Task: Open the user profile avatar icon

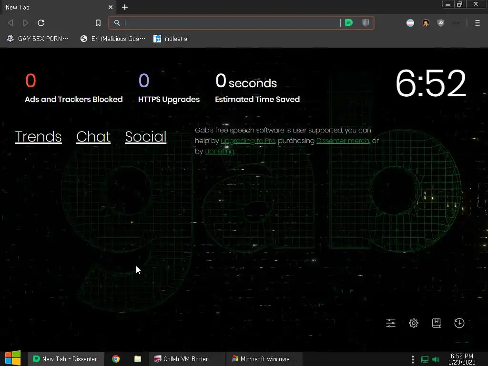Action: [x=426, y=23]
